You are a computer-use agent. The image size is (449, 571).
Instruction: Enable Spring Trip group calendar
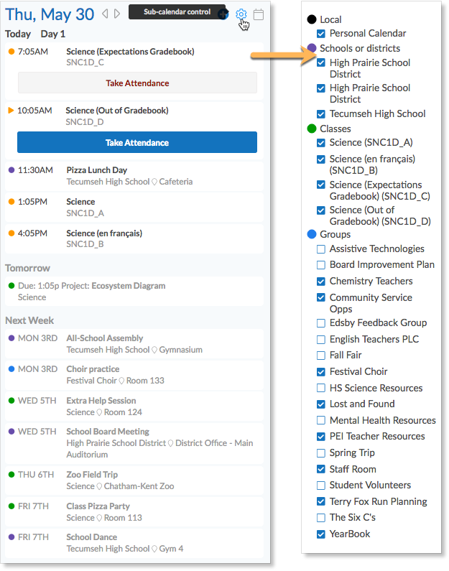[321, 453]
